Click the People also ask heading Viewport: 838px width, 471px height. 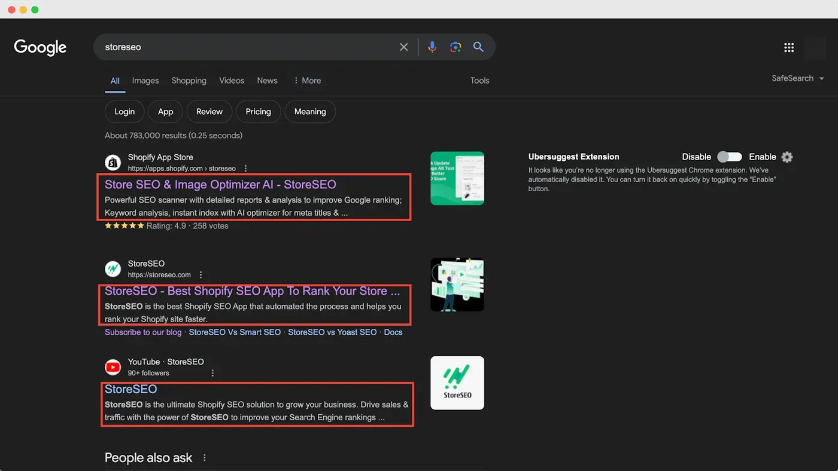tap(148, 458)
